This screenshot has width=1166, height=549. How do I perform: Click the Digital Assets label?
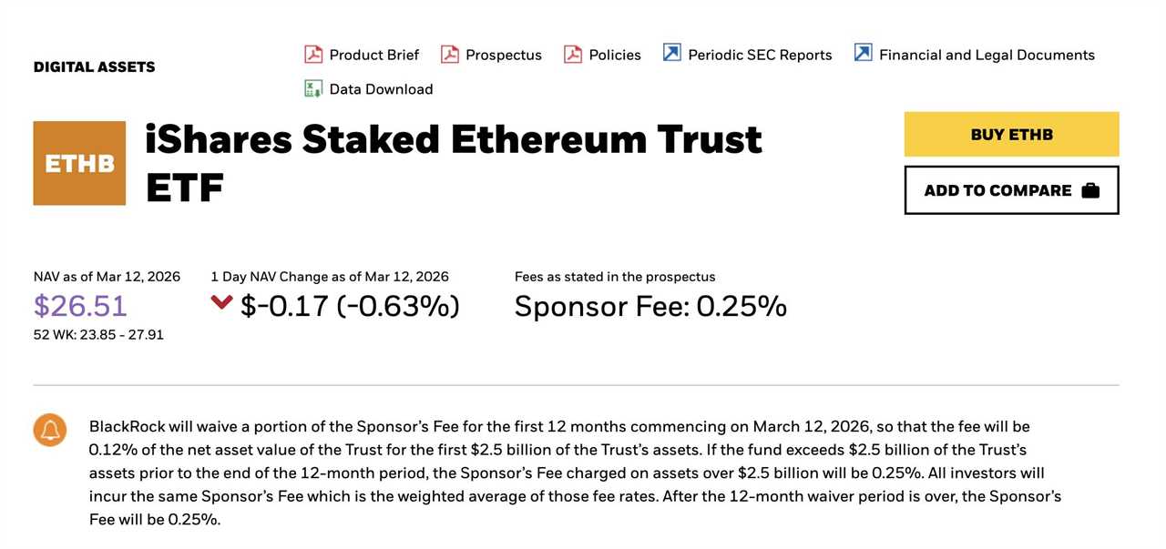click(x=94, y=66)
